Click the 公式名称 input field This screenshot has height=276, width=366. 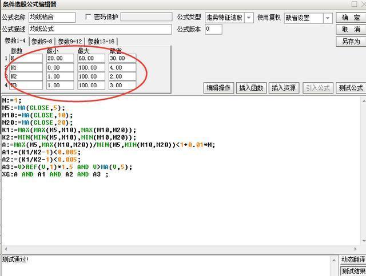pos(51,18)
